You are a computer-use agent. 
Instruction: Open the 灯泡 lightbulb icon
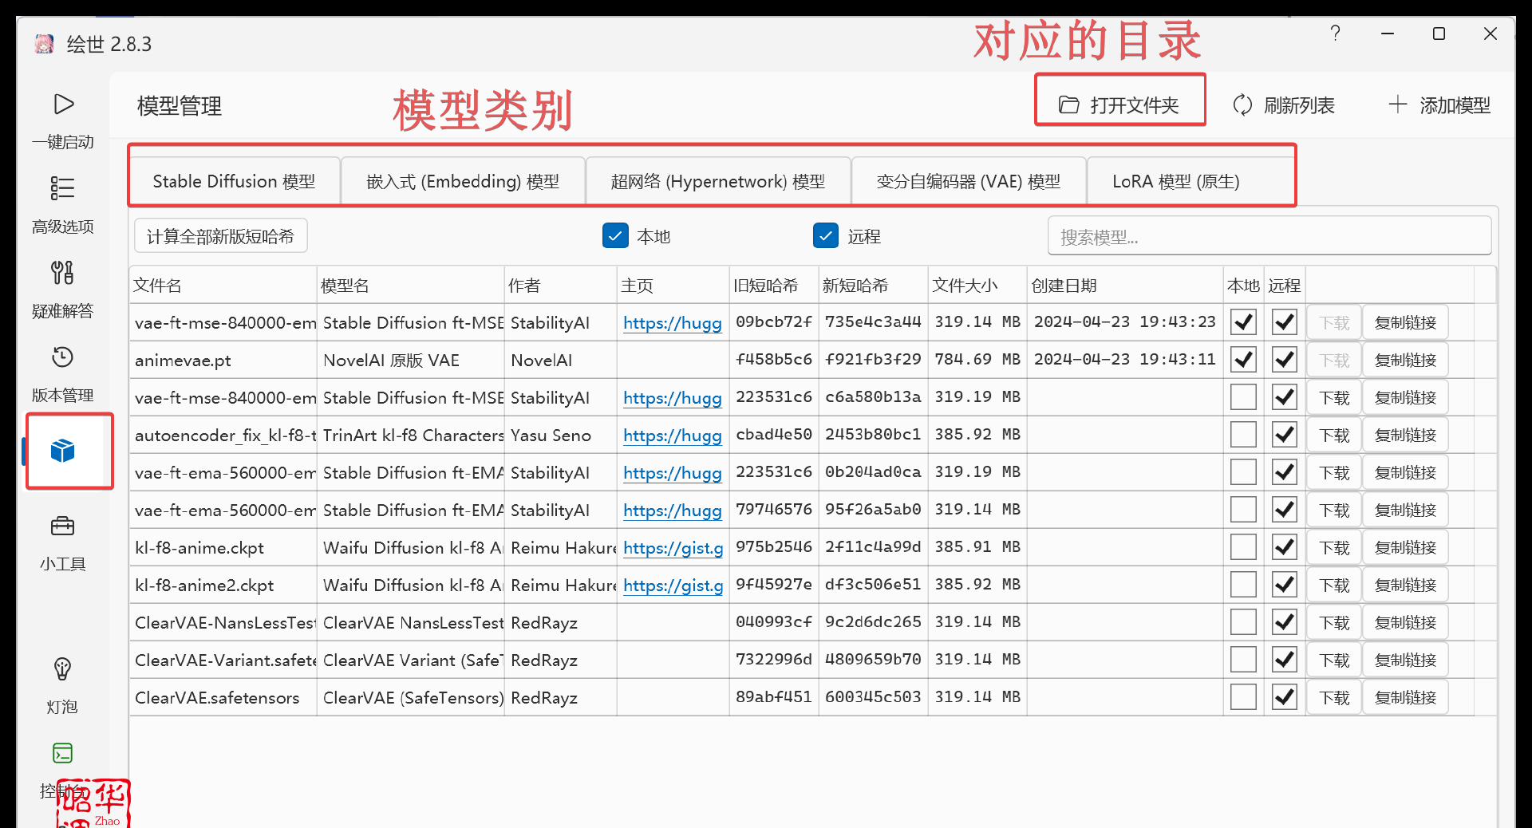click(62, 668)
